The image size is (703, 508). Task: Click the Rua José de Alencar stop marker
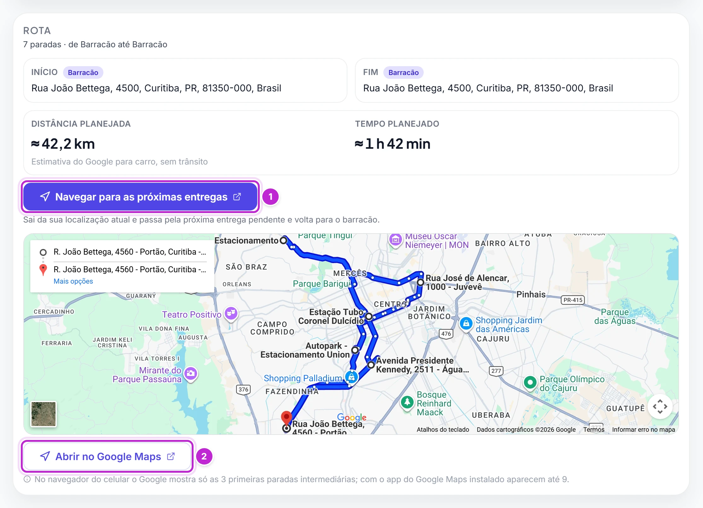(x=420, y=282)
